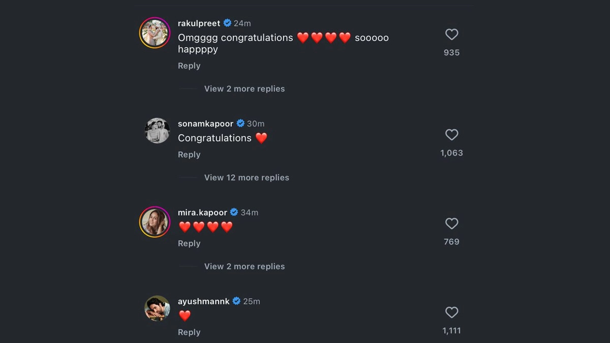This screenshot has width=610, height=343.
Task: Open ayushmannk's profile avatar
Action: (157, 308)
